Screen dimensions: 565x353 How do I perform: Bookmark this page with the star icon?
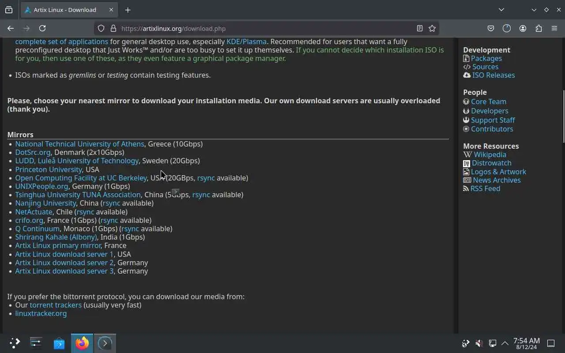coord(432,28)
